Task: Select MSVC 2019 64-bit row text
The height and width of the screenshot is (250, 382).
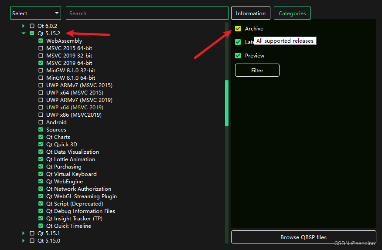Action: (69, 63)
